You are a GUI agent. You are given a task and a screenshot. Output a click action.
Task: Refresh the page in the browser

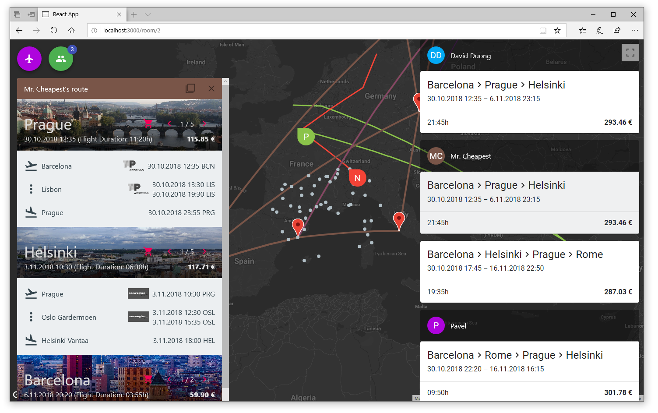54,30
